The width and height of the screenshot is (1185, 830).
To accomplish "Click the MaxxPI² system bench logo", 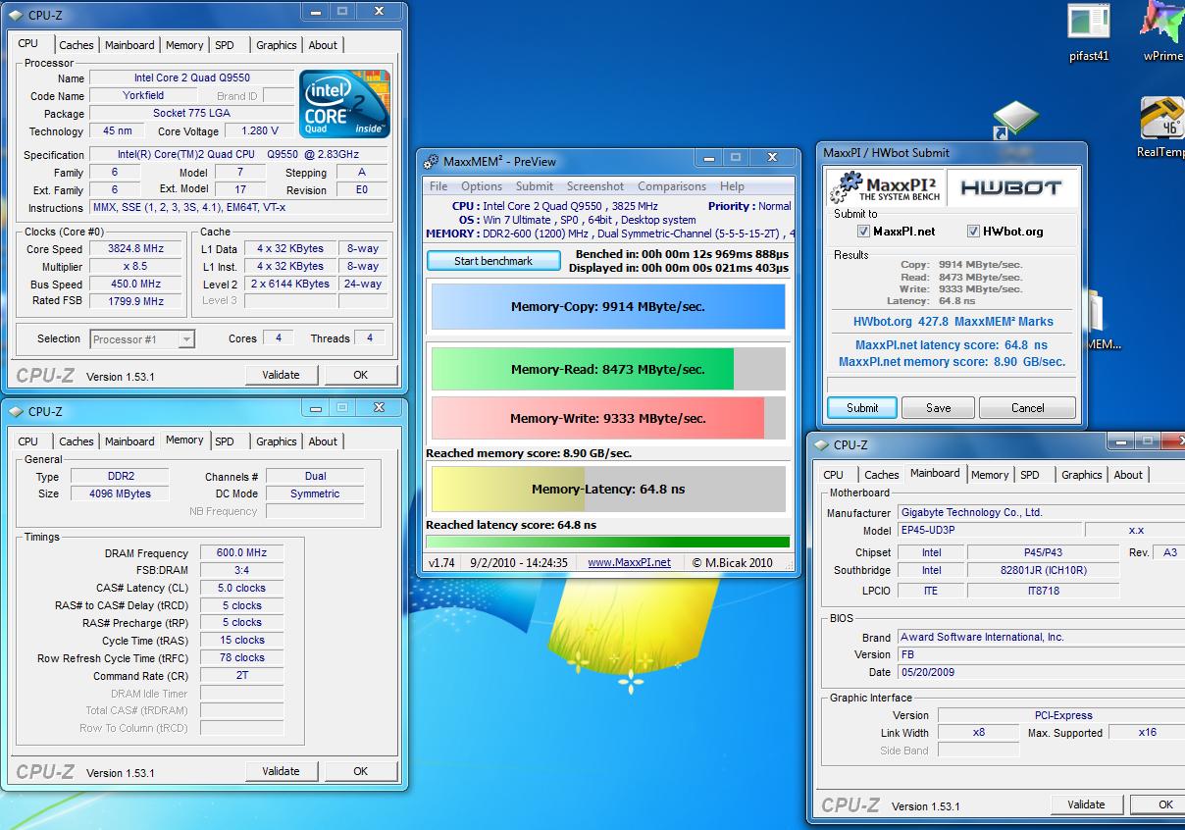I will 884,186.
